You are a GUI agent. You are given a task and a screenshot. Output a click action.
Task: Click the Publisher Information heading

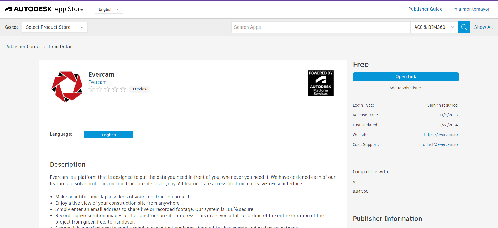pos(387,219)
